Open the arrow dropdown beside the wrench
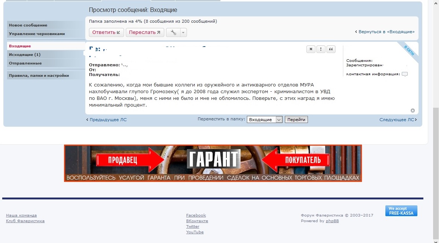 coord(183,32)
